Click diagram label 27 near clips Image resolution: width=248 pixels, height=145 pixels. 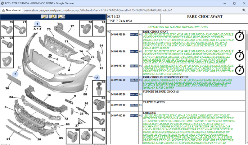[x=77, y=126]
